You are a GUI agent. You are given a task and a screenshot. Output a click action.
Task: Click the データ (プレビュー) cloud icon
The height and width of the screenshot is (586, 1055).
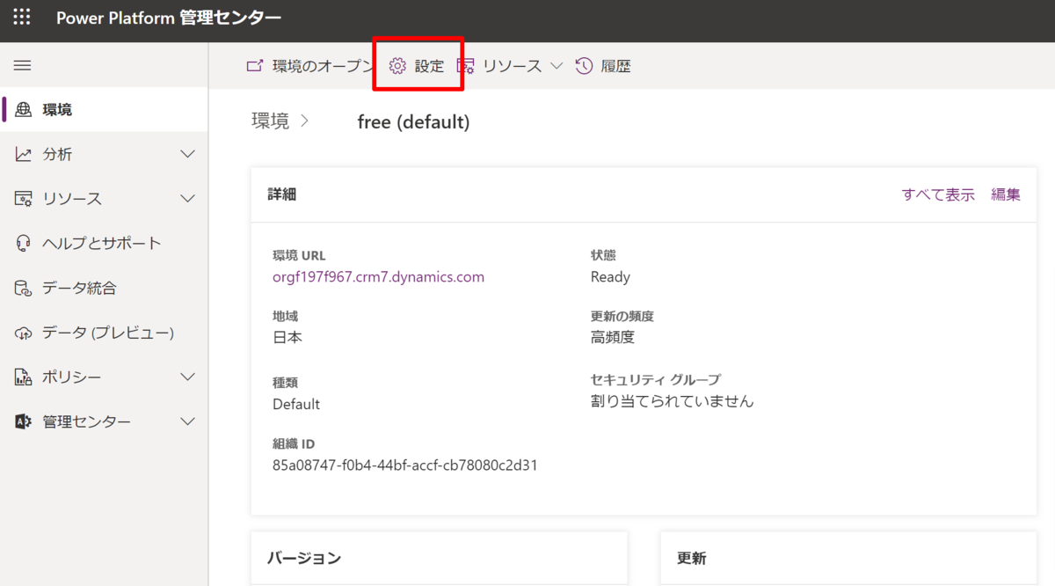[24, 333]
